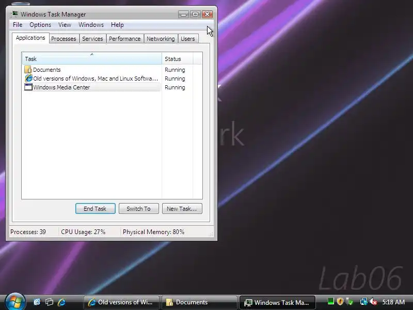
Task: Open the Help menu
Action: coord(117,25)
